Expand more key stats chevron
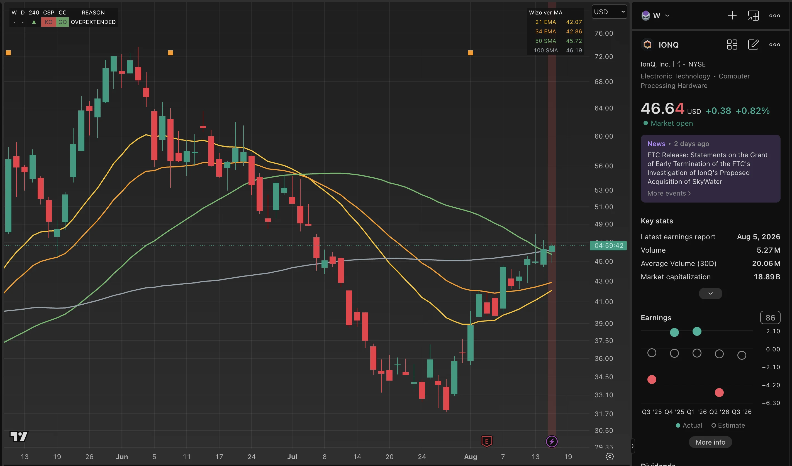 [711, 294]
